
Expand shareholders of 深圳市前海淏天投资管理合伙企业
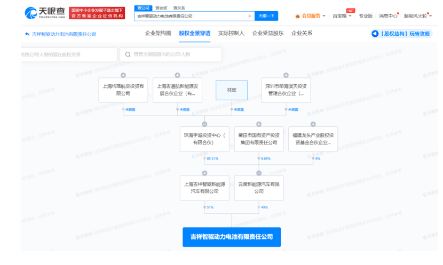[286, 75]
